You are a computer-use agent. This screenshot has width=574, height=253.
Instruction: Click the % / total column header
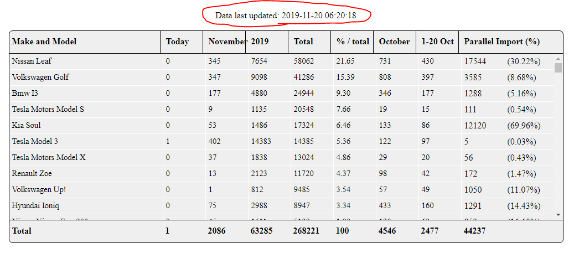point(353,42)
